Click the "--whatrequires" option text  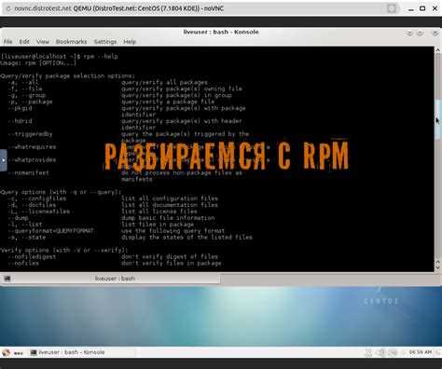pos(33,147)
